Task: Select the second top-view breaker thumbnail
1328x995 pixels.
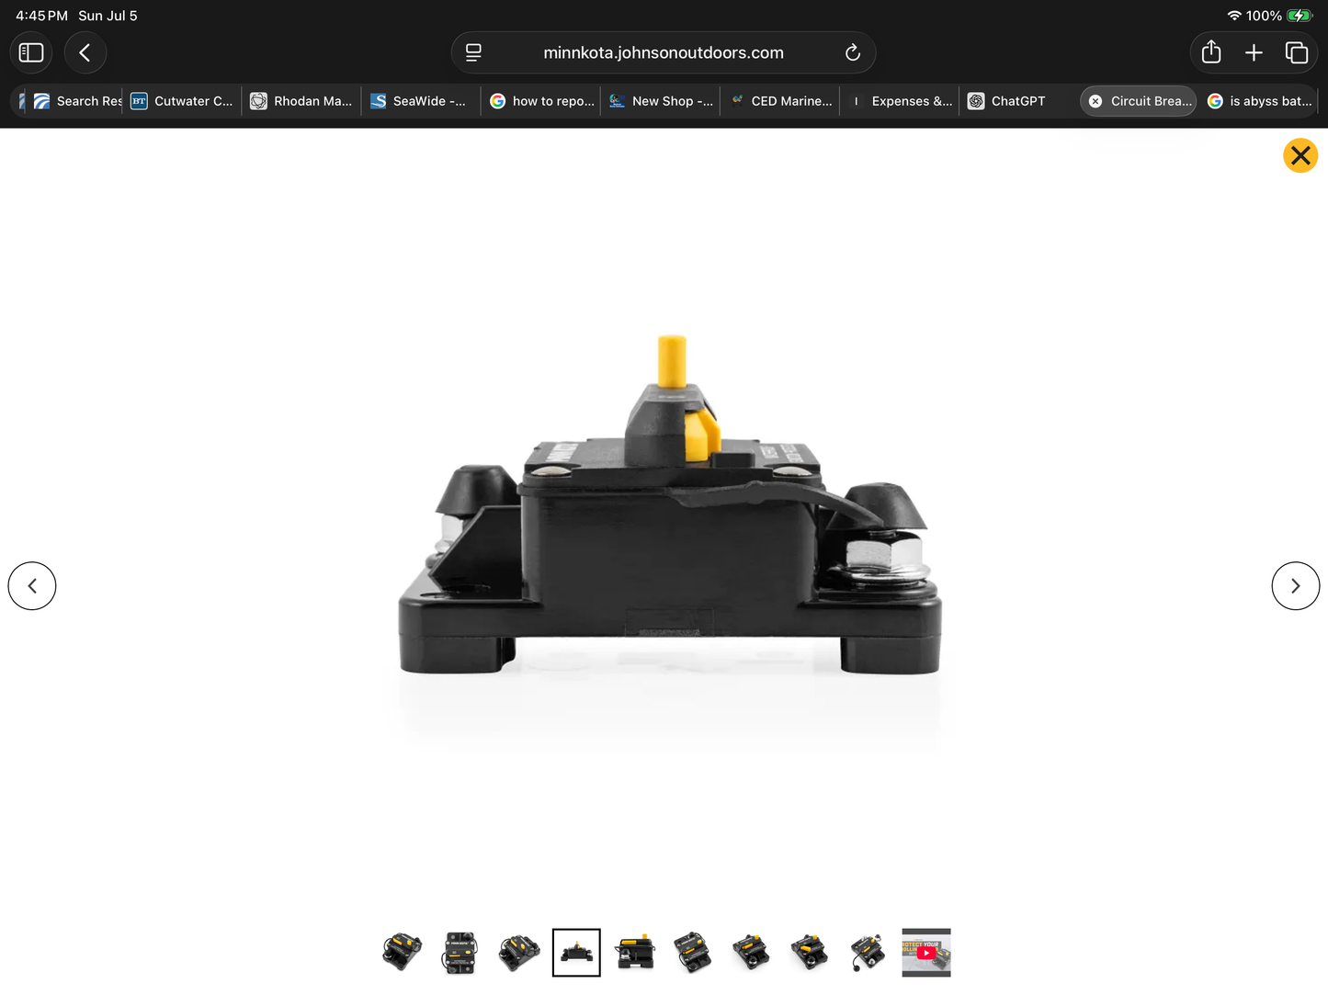Action: [x=460, y=952]
